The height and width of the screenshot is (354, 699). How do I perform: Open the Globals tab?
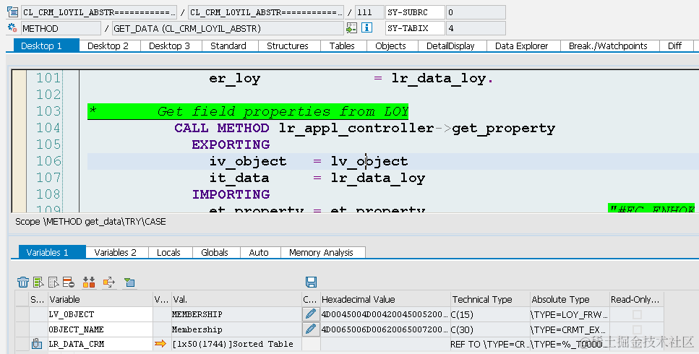[216, 252]
